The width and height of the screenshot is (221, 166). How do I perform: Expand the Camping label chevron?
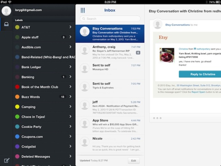pyautogui.click(x=70, y=107)
